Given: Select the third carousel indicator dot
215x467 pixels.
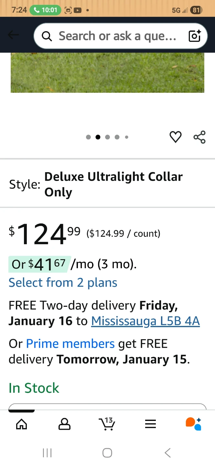Looking at the screenshot, I should pyautogui.click(x=107, y=137).
